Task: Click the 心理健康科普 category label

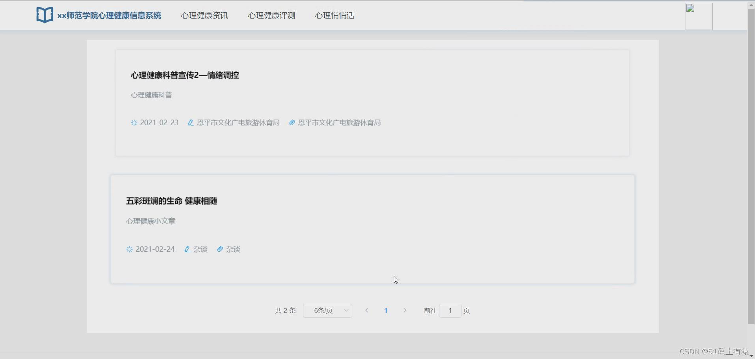Action: tap(151, 95)
